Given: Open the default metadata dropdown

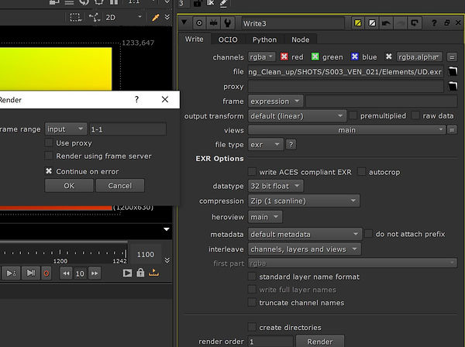Looking at the screenshot, I should [305, 234].
